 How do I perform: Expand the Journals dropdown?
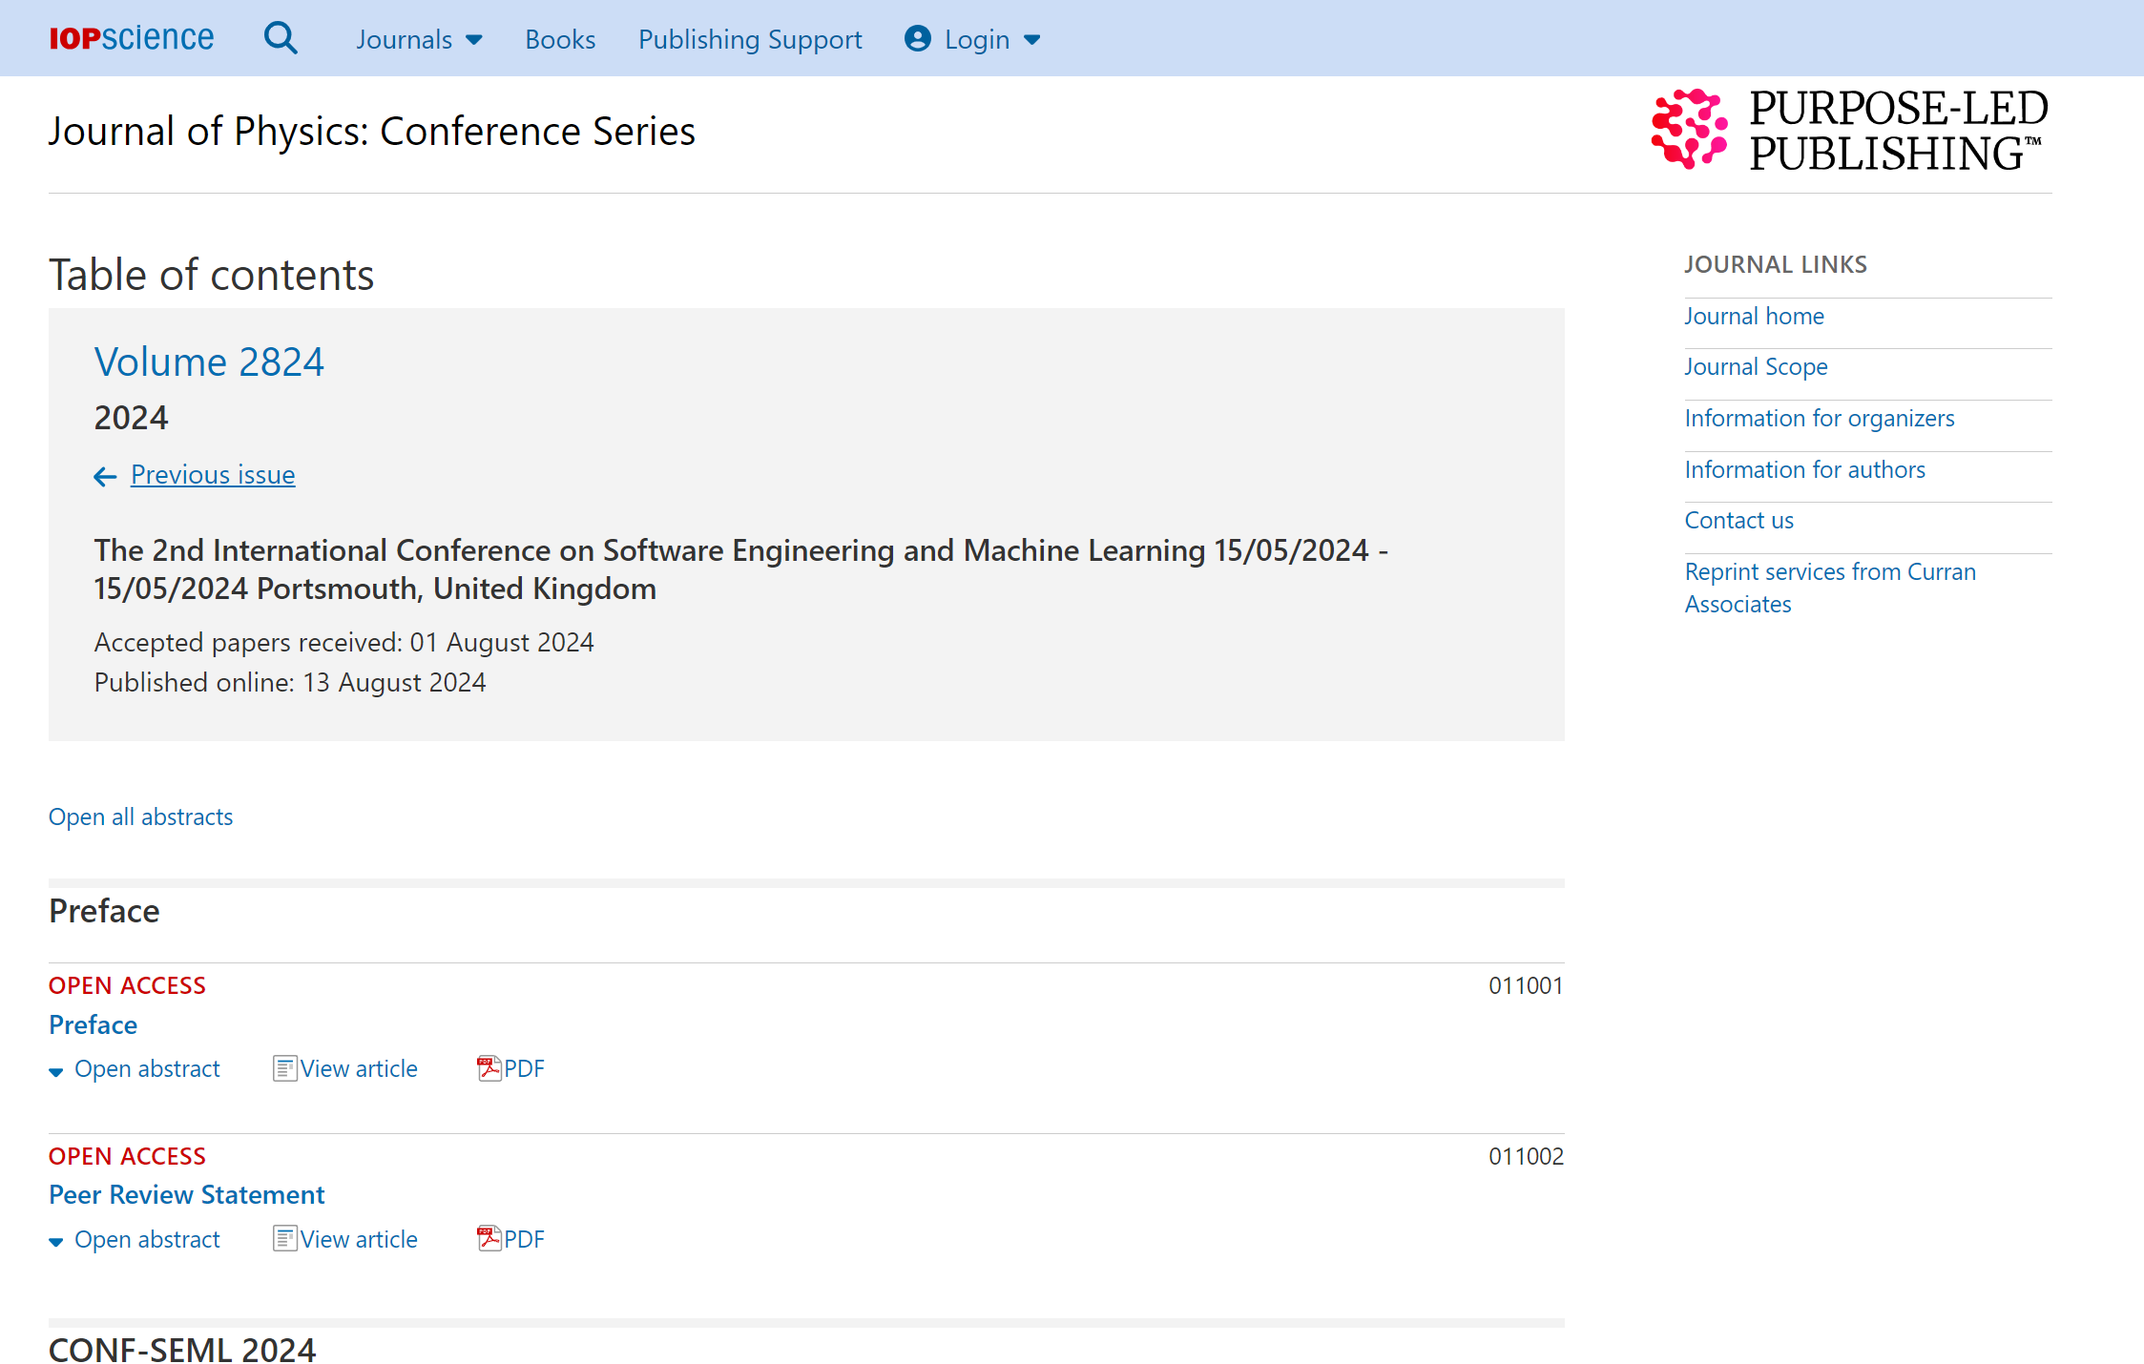click(x=420, y=39)
